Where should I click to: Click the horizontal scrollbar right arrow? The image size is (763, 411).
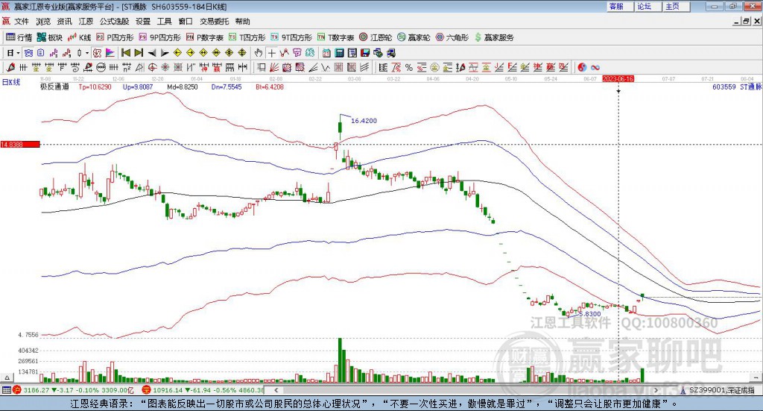656,390
